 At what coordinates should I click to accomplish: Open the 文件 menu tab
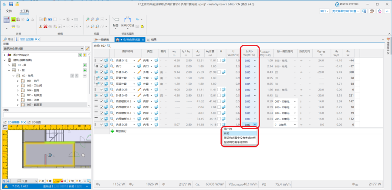9,10
